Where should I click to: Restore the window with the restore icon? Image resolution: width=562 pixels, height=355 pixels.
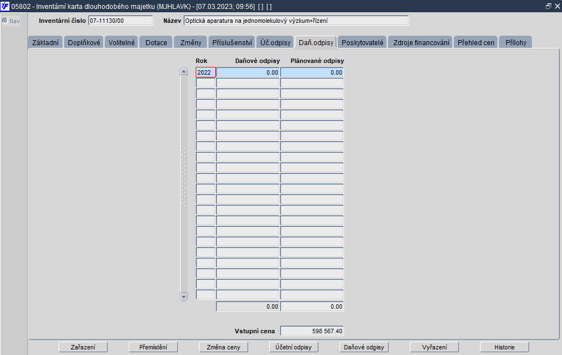coord(549,6)
